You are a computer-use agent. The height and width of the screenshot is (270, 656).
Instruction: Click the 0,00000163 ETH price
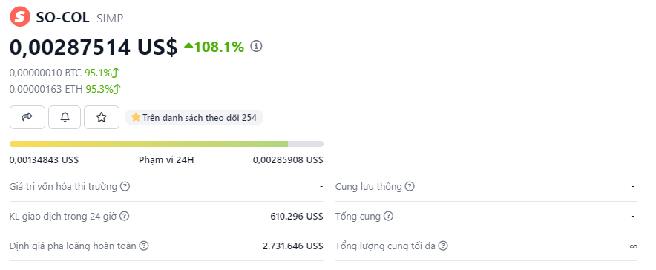[x=46, y=88]
